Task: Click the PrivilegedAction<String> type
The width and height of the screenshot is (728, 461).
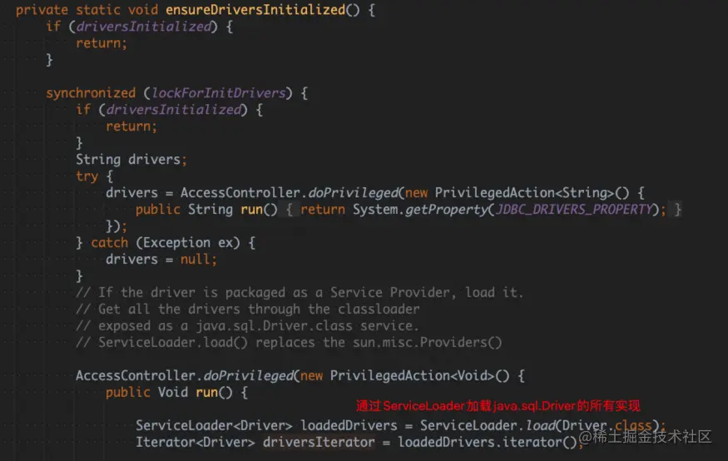Action: pos(524,193)
